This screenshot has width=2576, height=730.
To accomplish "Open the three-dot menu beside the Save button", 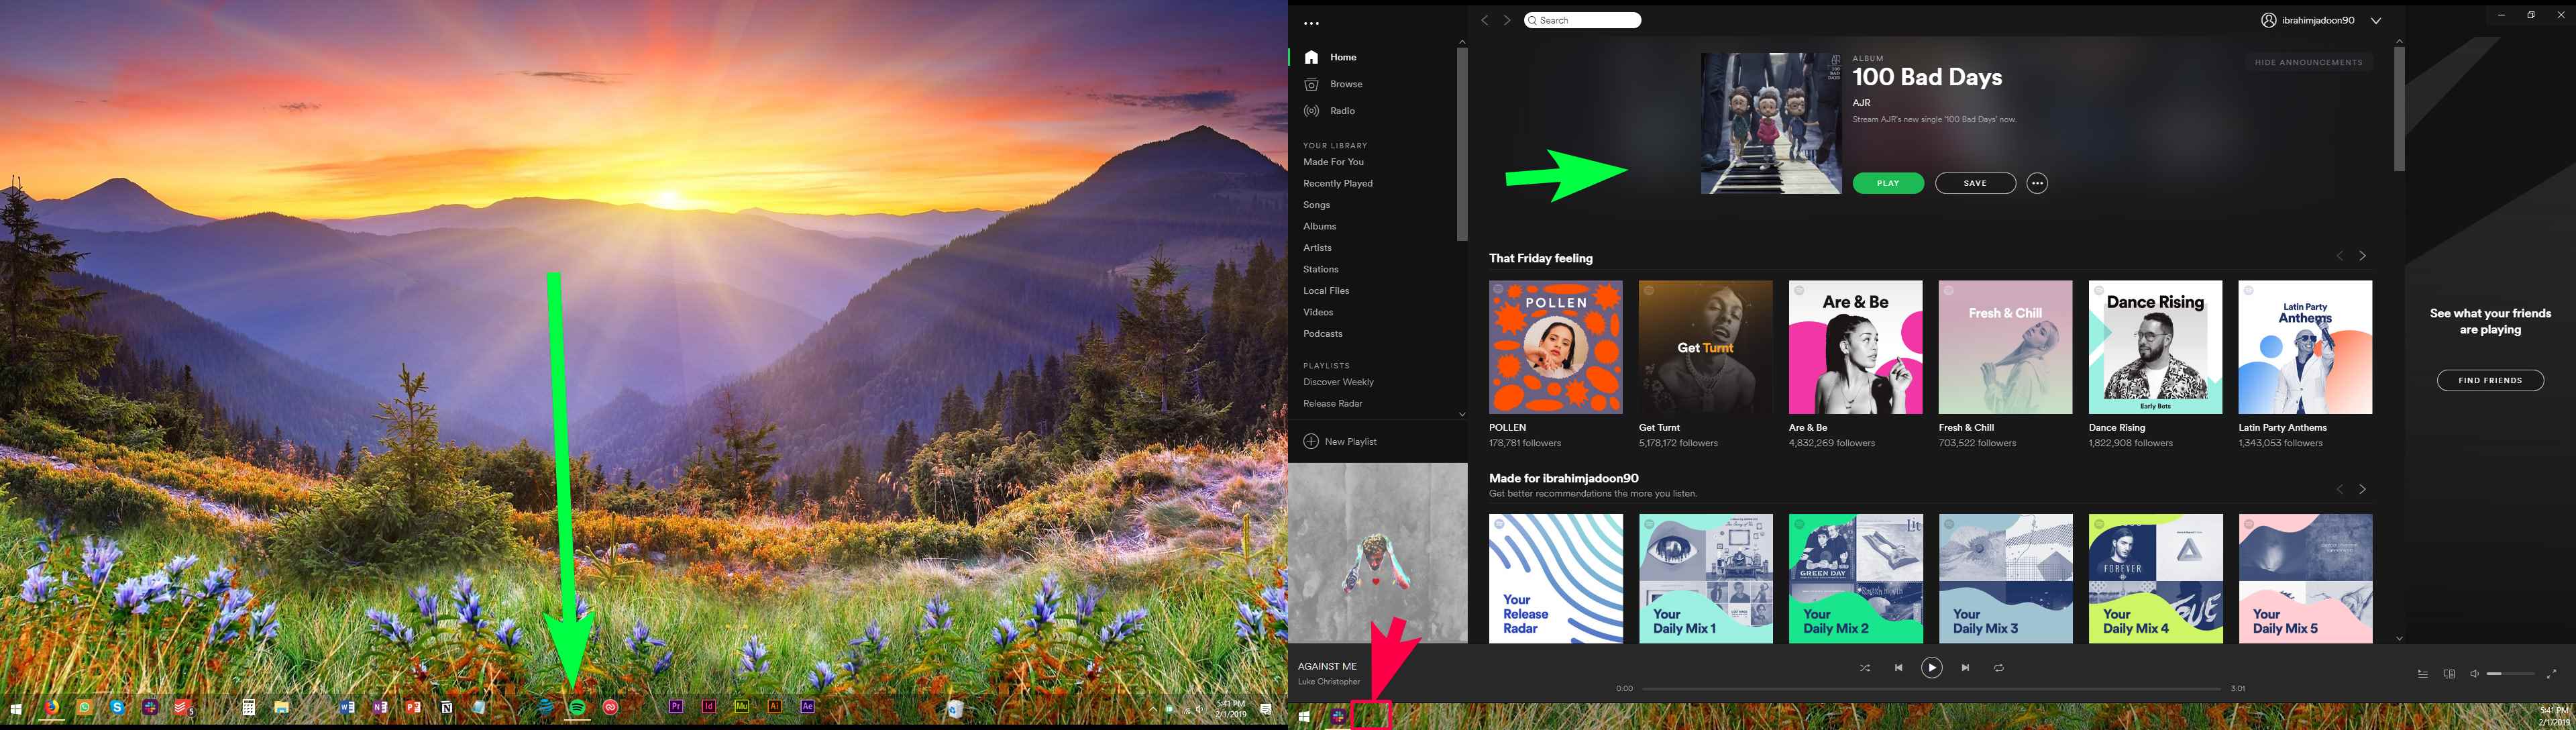I will [x=2037, y=183].
